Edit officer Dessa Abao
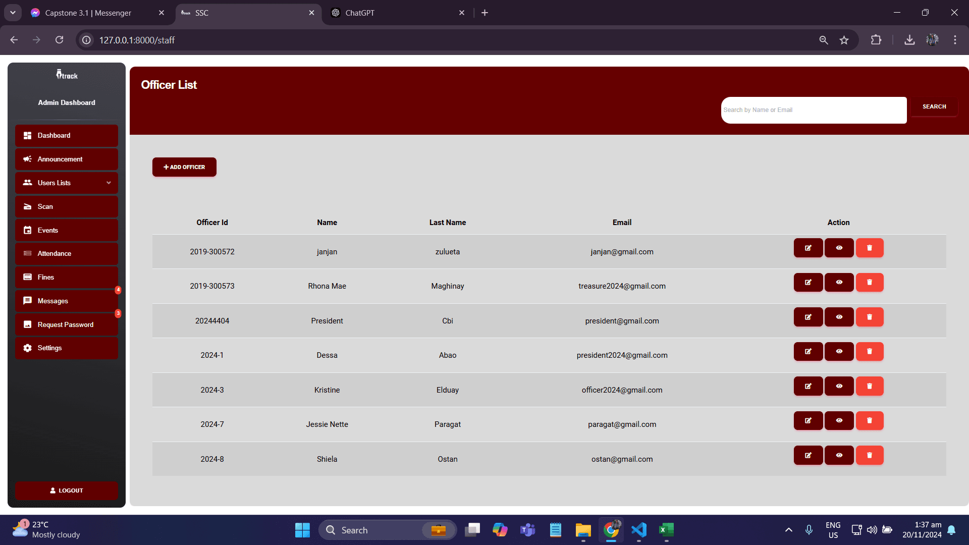The image size is (969, 545). tap(808, 352)
